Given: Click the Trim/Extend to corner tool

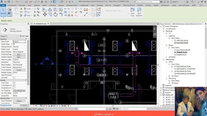Looking at the screenshot, I should click(x=61, y=14).
